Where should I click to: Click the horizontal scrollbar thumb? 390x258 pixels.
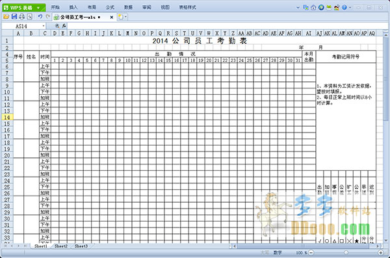pyautogui.click(x=304, y=246)
